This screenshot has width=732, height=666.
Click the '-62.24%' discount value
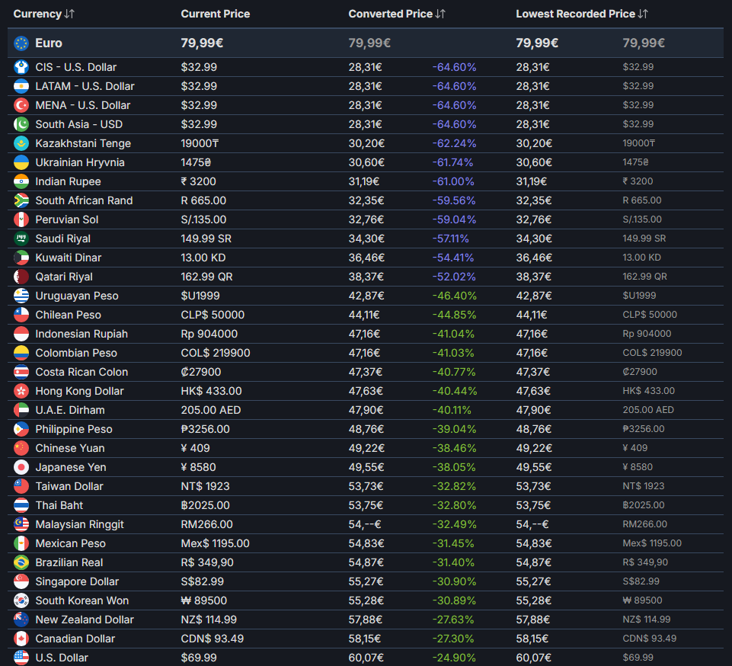tap(454, 143)
